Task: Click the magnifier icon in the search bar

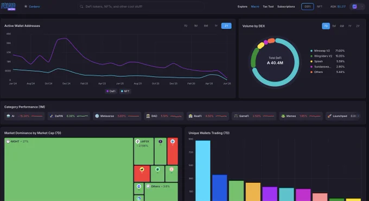Action: coord(81,7)
